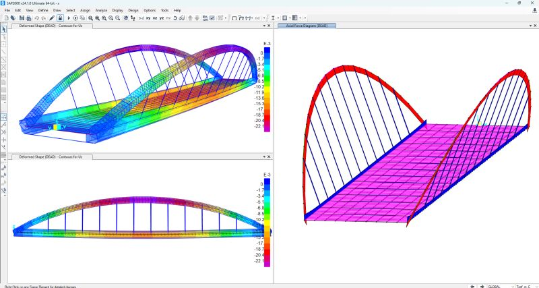The image size is (539, 288).
Task: Open the Analyze menu
Action: (101, 10)
